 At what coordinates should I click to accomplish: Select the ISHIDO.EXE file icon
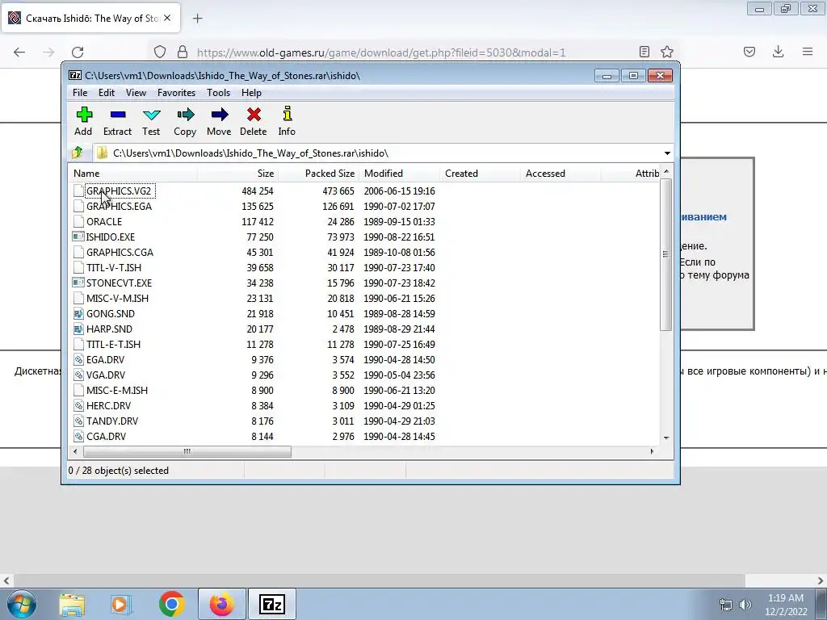[x=78, y=237]
